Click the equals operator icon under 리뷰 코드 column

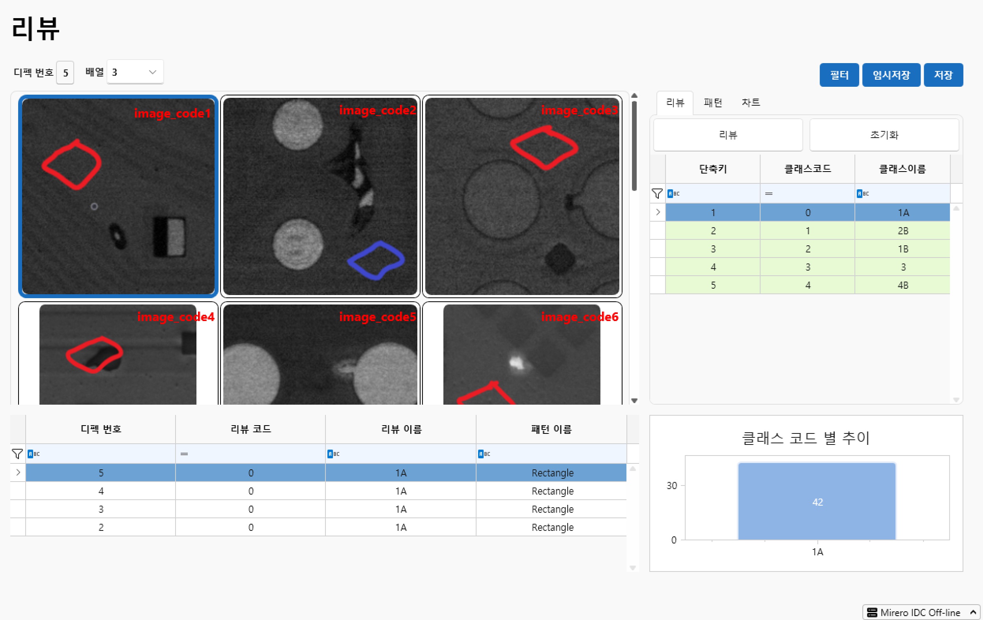[x=184, y=454]
